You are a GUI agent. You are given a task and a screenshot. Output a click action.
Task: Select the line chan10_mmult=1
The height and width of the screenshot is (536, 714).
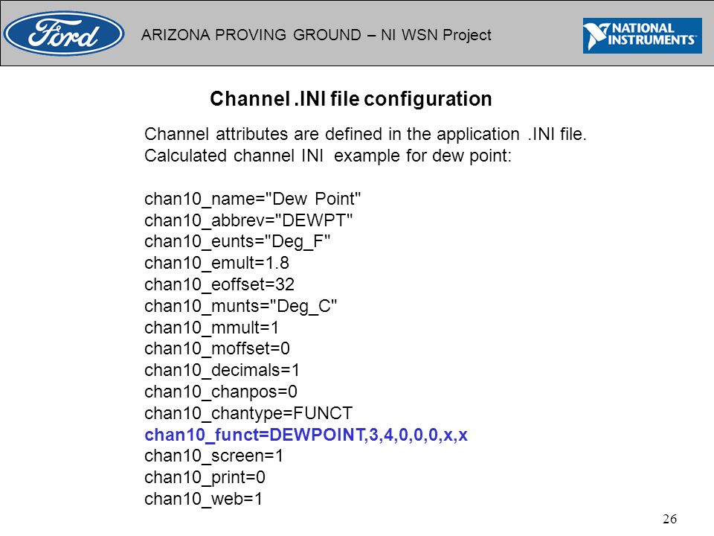212,328
